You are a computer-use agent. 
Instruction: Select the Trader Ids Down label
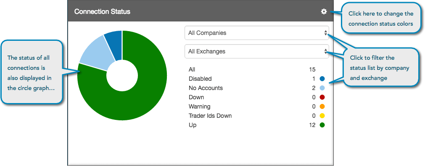(x=210, y=116)
